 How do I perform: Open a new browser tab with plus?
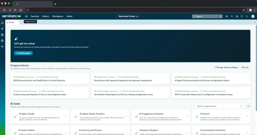[x=55, y=4]
